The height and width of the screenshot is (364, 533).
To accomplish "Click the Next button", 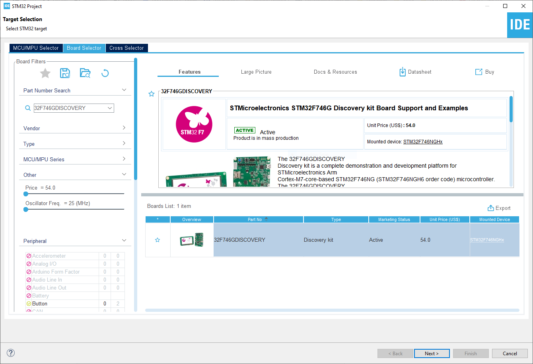I will coord(432,353).
